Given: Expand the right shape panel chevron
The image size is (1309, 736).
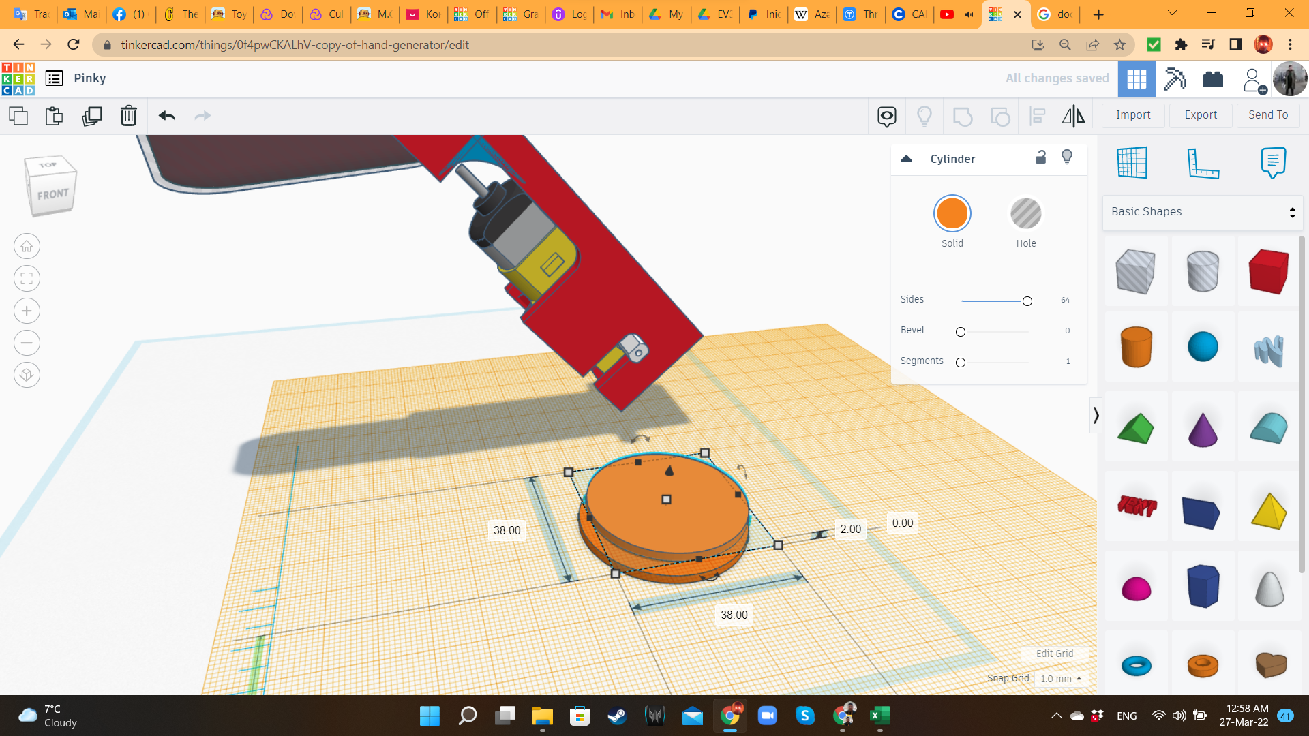Looking at the screenshot, I should point(1094,416).
